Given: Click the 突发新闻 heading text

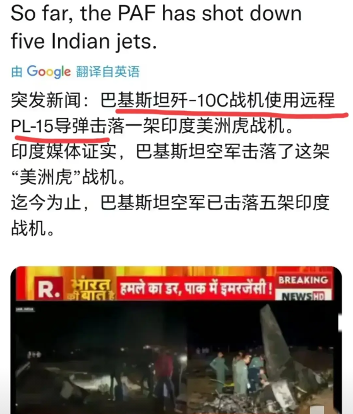Looking at the screenshot, I should pyautogui.click(x=45, y=100).
